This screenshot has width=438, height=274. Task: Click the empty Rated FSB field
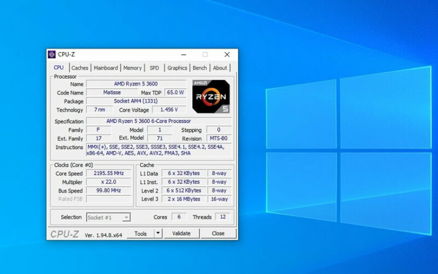[x=108, y=199]
